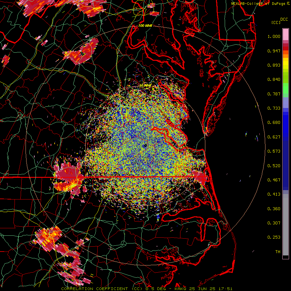Click the 0.360 scale label

pos(274,209)
